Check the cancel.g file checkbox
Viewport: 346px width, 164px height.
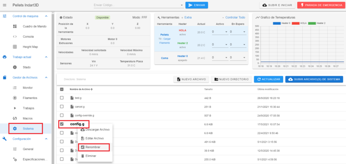point(62,107)
